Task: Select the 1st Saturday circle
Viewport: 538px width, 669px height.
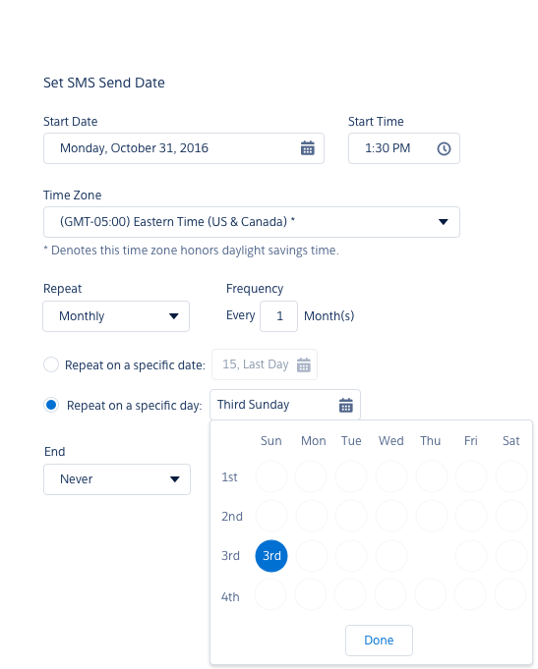Action: [x=511, y=476]
